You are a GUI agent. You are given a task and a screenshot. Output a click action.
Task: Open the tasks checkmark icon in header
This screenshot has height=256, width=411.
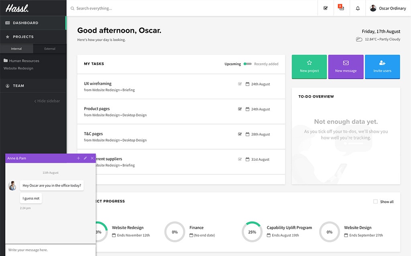[x=326, y=8]
